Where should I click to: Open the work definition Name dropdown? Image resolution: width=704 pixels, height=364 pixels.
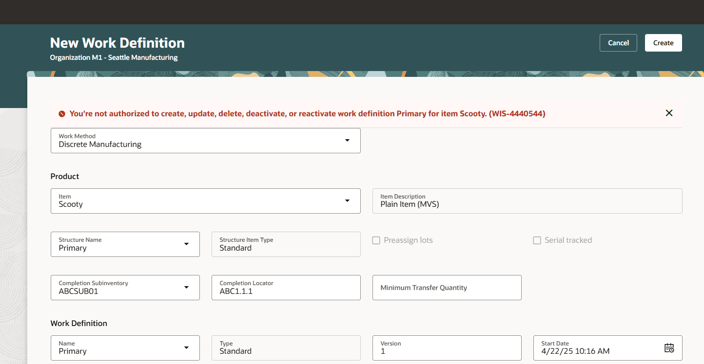point(187,347)
